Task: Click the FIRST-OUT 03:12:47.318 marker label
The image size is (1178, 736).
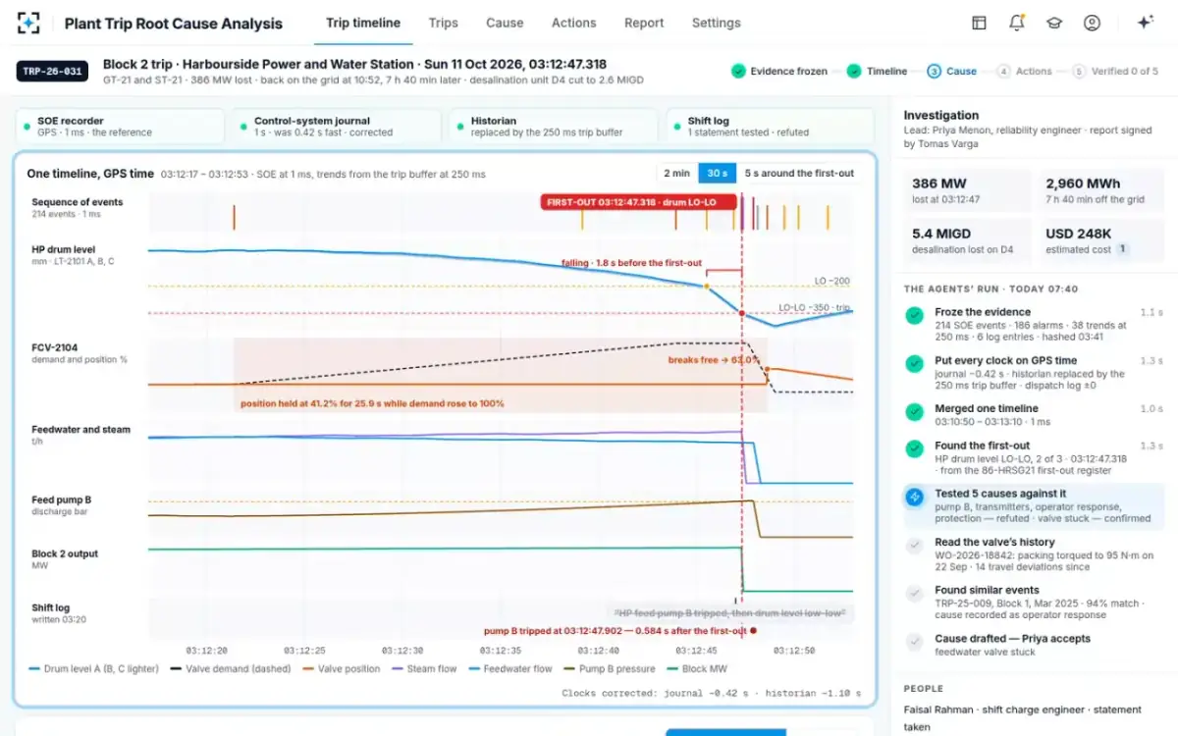Action: [x=637, y=202]
